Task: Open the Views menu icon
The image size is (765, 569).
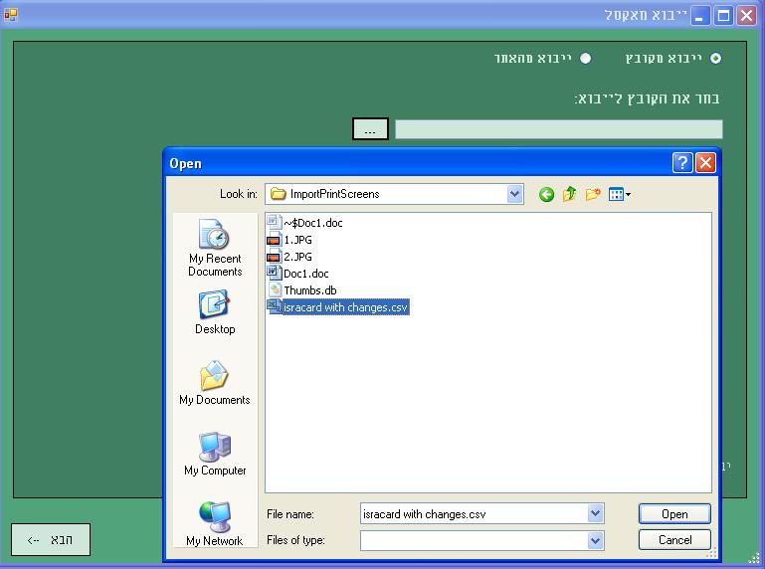Action: [x=619, y=194]
